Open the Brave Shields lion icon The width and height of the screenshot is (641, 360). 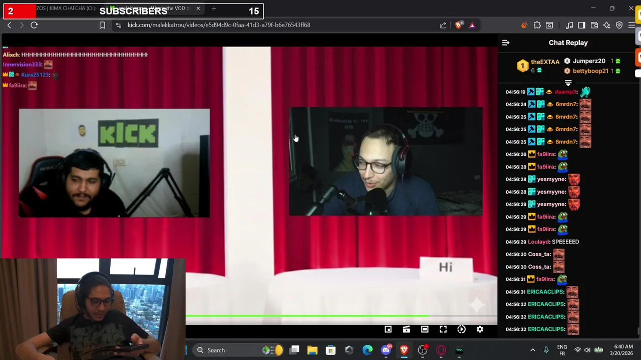pyautogui.click(x=458, y=25)
